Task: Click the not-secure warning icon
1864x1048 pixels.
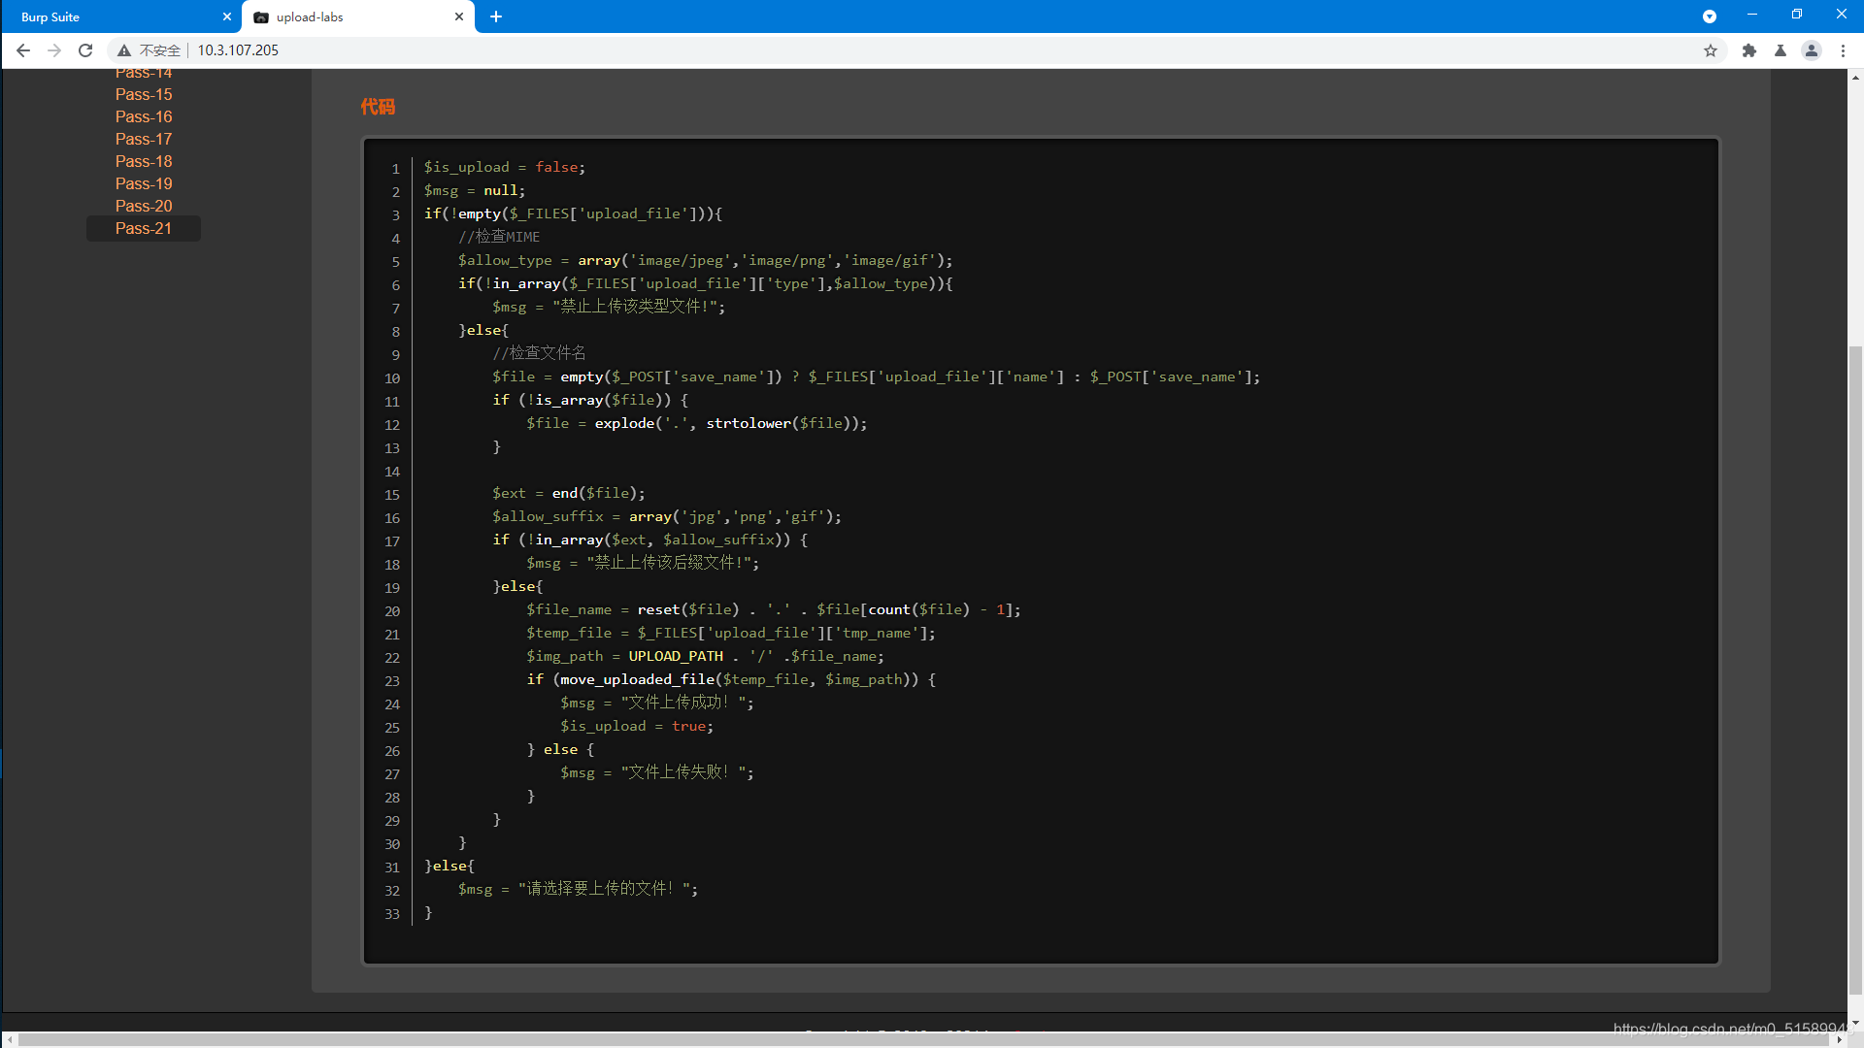Action: point(124,50)
